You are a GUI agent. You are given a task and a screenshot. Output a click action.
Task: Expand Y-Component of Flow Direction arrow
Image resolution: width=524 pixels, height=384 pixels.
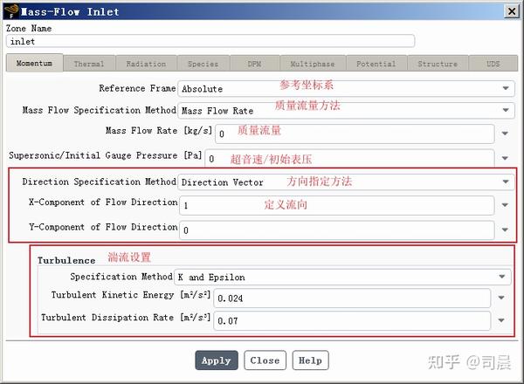505,230
